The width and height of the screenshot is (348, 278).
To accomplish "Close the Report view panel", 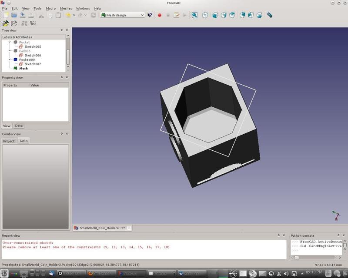I will (284, 235).
